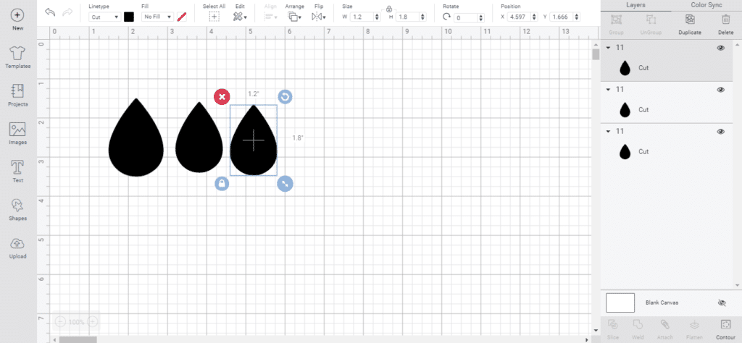Click the rotate handle on the selected shape

[285, 97]
